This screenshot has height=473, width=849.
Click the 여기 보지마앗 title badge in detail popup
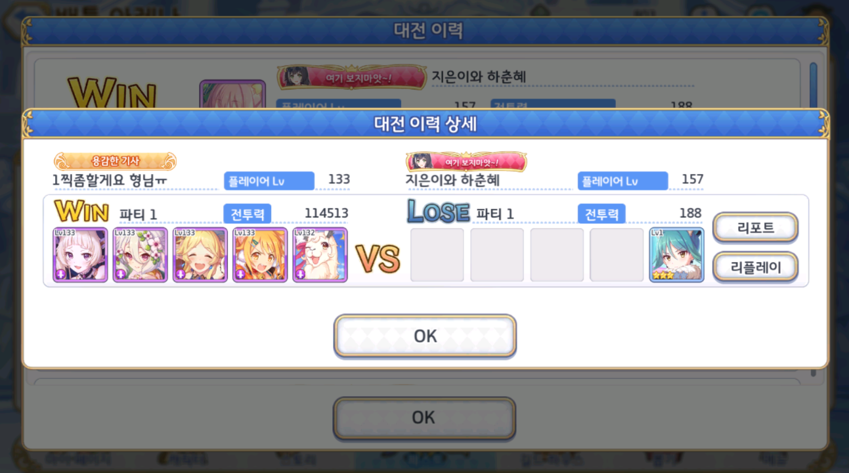tap(466, 162)
